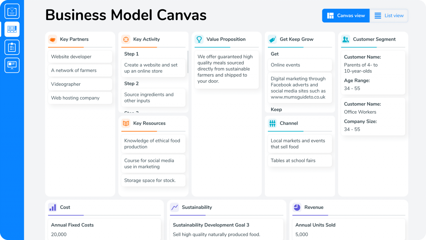Viewport: 426px width, 240px height.
Task: Click the bar chart icon on Cost
Action: click(x=52, y=207)
